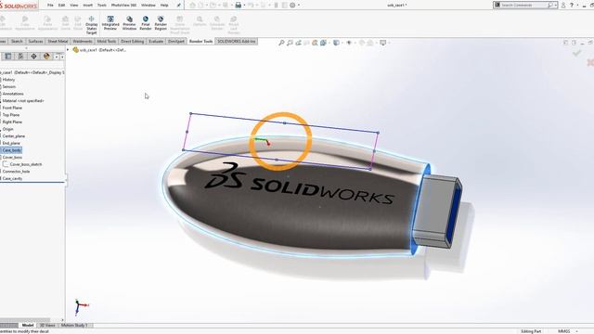Viewport: 594px width, 334px height.
Task: Open Search Commands dropdown arrow
Action: [556, 6]
